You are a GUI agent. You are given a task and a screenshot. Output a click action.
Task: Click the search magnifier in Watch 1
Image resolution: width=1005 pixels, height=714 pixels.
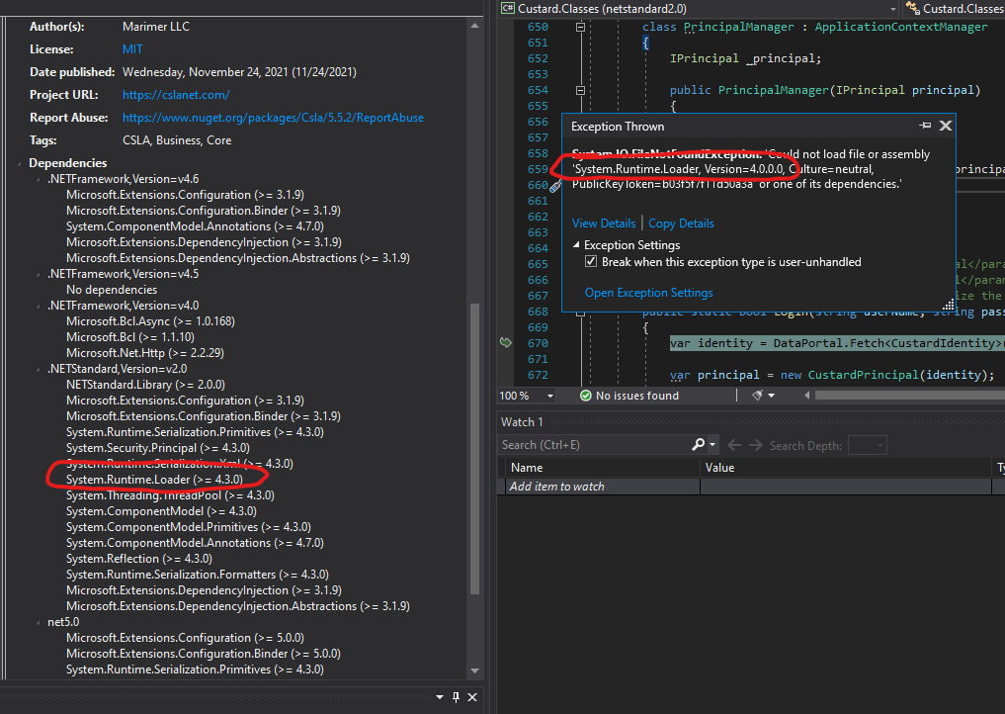click(697, 444)
